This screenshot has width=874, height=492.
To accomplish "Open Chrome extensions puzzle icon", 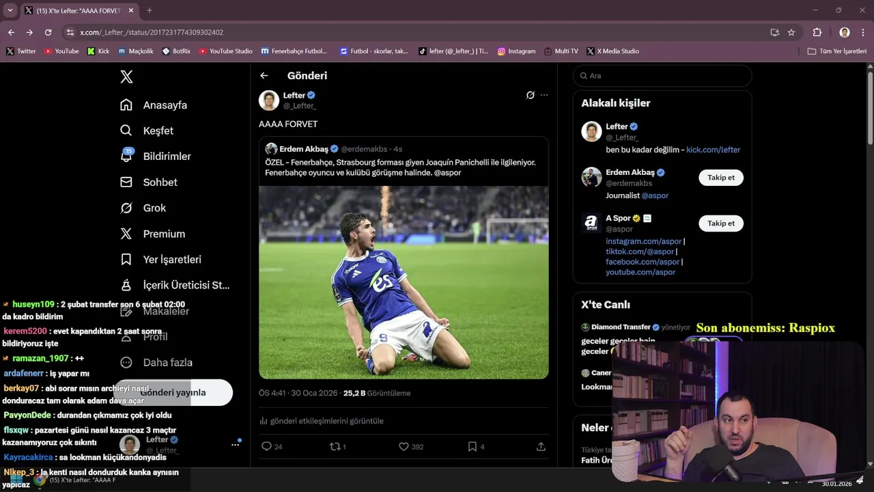I will pos(817,32).
